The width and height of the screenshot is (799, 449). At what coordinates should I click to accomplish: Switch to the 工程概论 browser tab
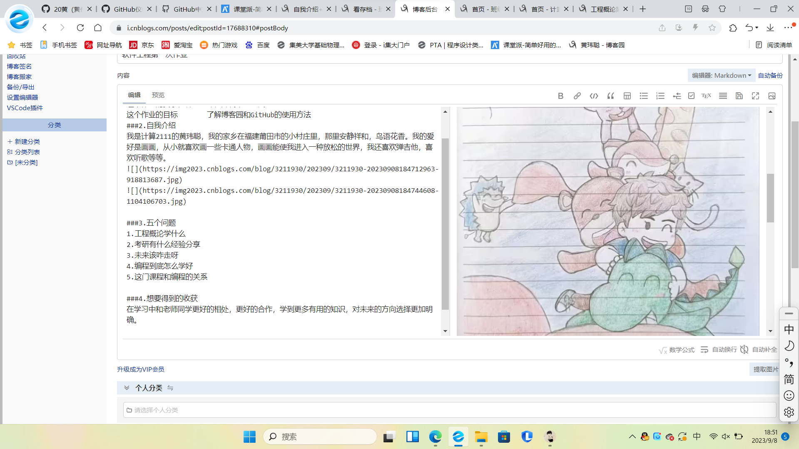[x=604, y=9]
